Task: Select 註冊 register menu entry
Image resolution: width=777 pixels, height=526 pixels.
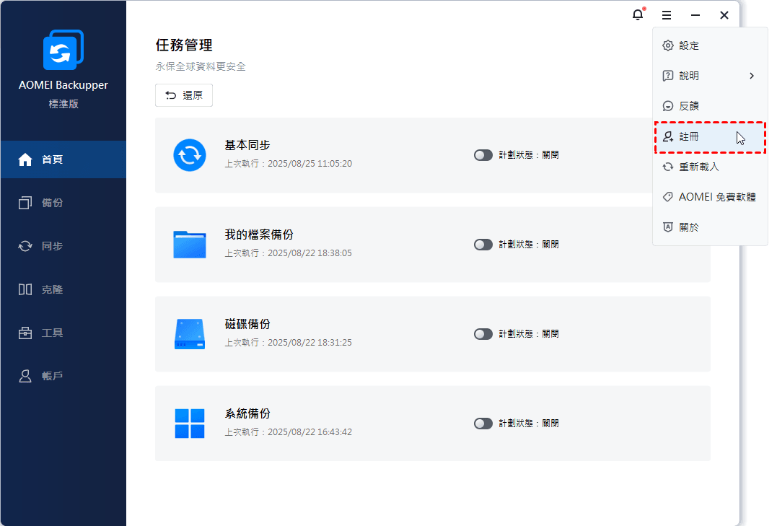Action: [710, 137]
